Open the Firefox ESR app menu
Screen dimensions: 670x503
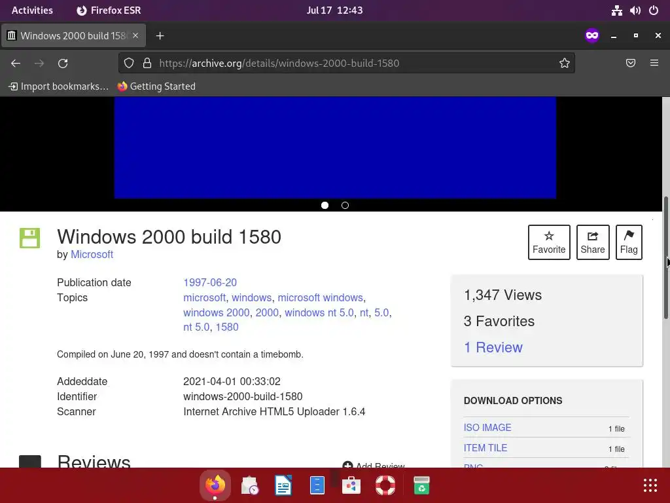tap(109, 10)
